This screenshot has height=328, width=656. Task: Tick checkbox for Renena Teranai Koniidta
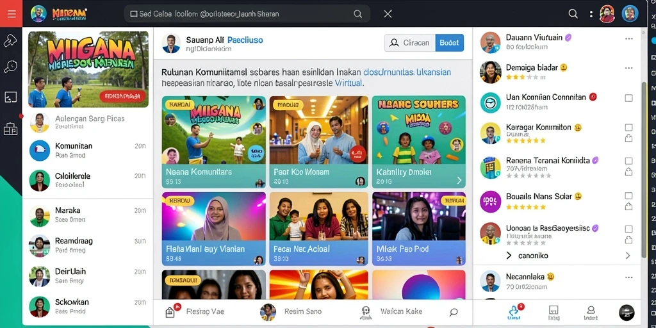[x=628, y=161]
